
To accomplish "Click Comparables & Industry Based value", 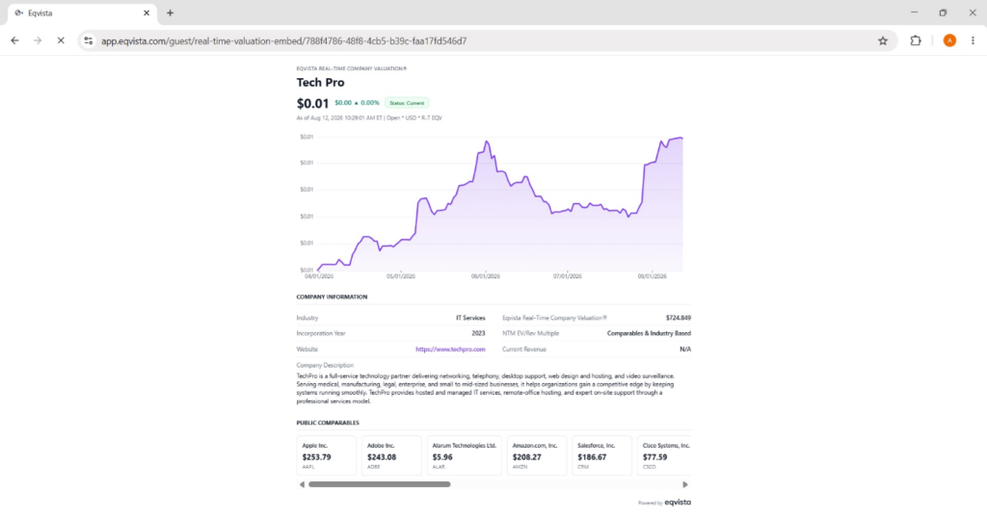I will (x=649, y=334).
